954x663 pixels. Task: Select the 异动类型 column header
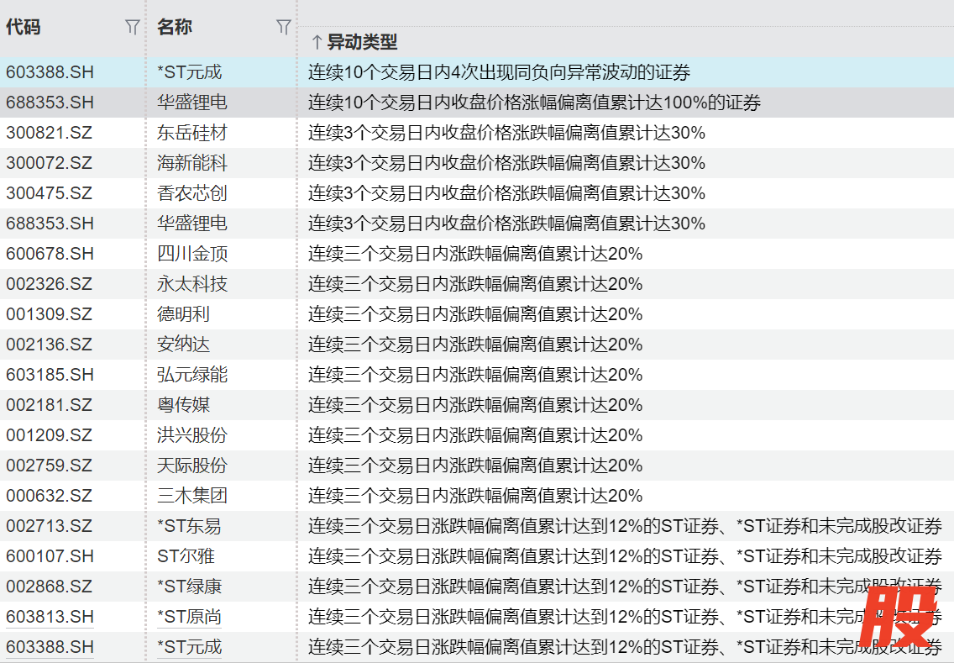362,42
